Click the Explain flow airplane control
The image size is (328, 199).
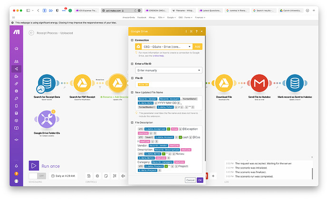point(123,176)
